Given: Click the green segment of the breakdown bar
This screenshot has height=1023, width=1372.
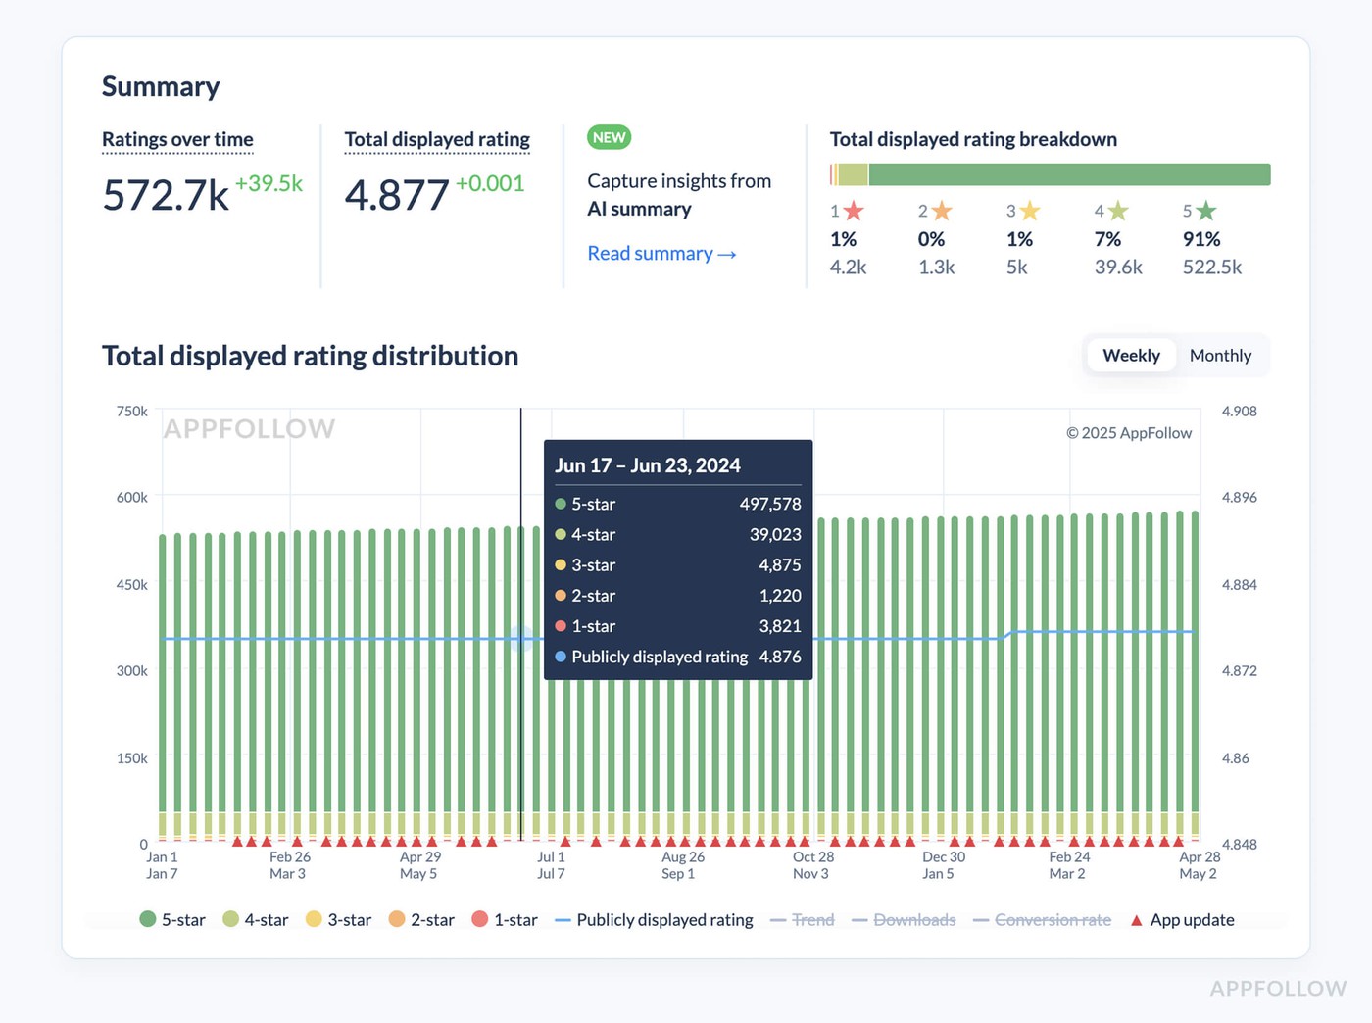Looking at the screenshot, I should pos(1068,173).
